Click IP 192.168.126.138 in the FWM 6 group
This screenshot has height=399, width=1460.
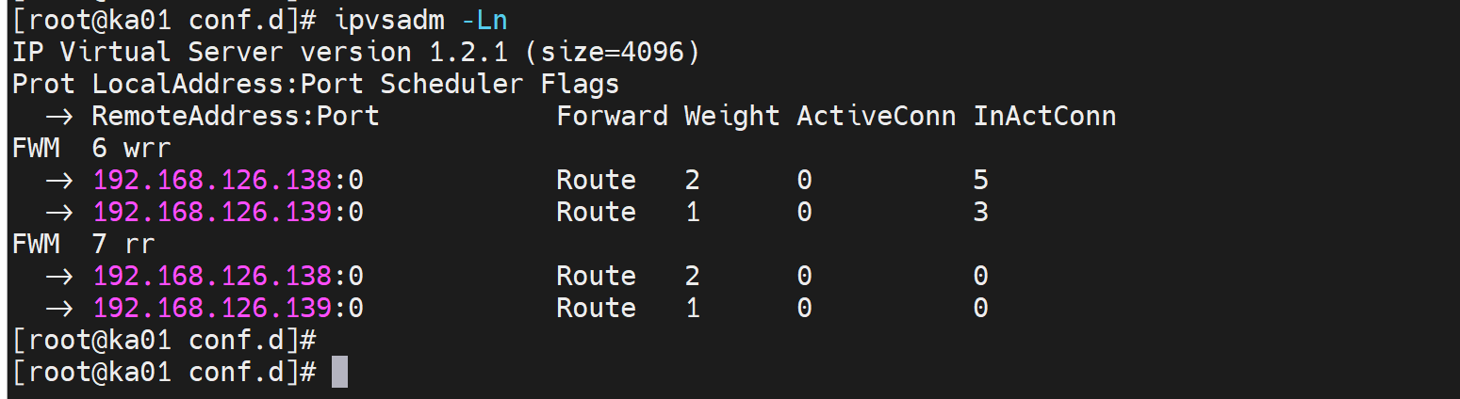pyautogui.click(x=213, y=180)
